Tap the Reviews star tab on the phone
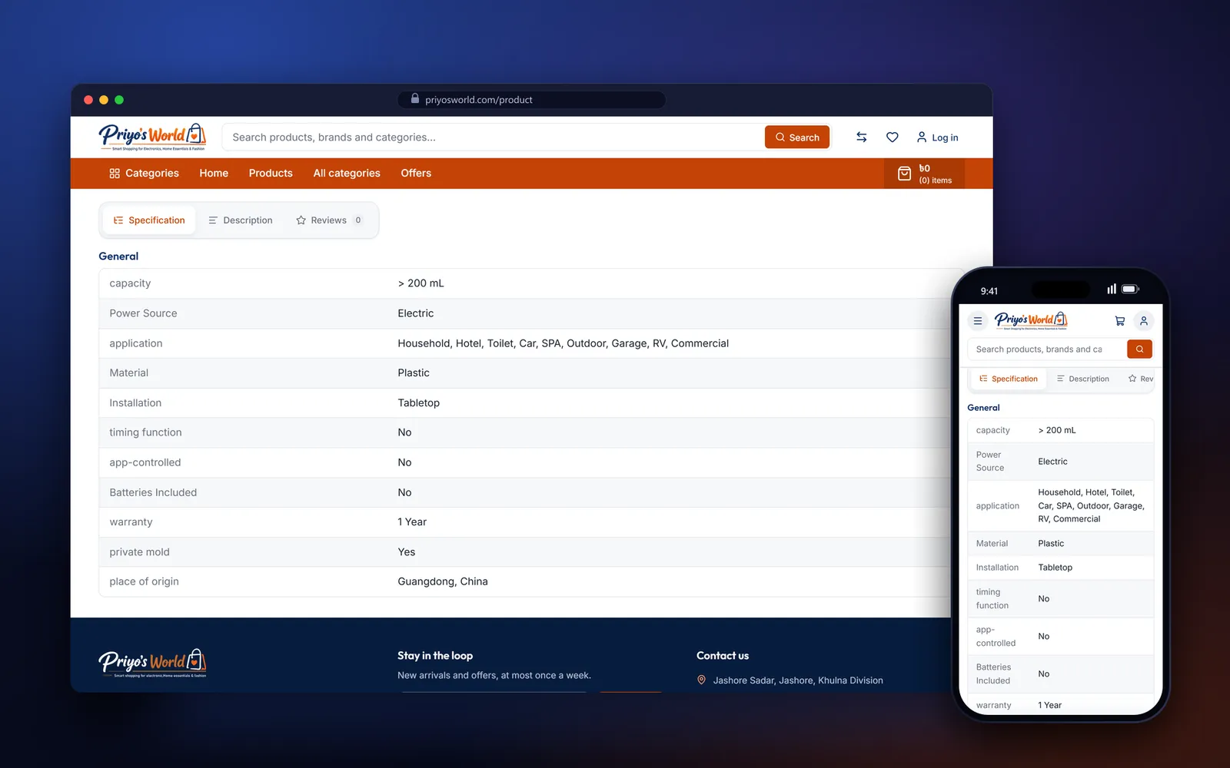Image resolution: width=1230 pixels, height=768 pixels. 1141,379
